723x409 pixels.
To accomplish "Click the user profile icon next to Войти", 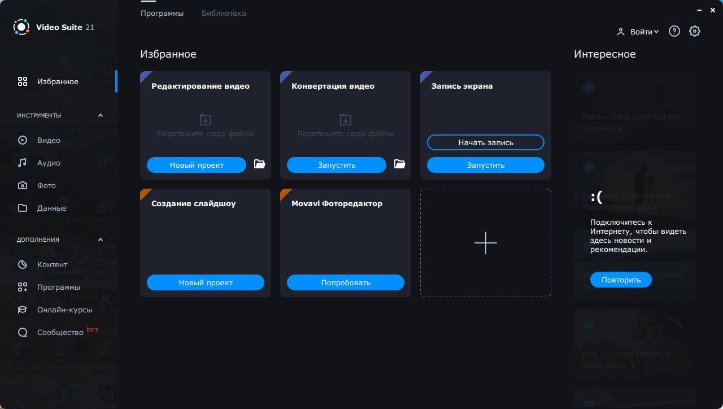I will [621, 32].
